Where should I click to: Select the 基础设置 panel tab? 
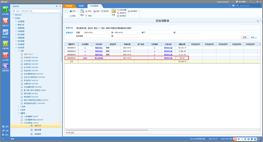tap(36, 130)
